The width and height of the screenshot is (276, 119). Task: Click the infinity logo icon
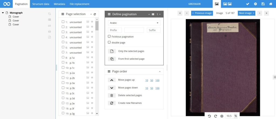tap(6, 4)
